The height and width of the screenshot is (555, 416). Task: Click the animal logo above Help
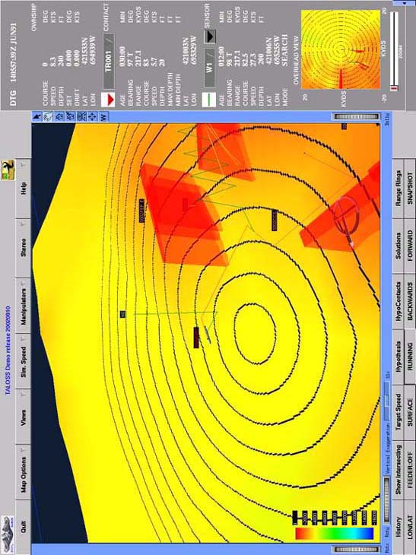tap(8, 170)
